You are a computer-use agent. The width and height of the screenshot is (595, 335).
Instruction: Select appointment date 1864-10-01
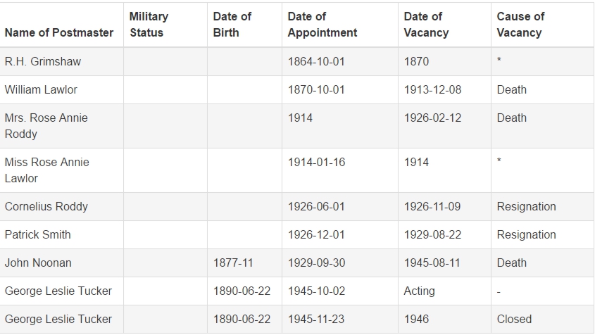316,61
